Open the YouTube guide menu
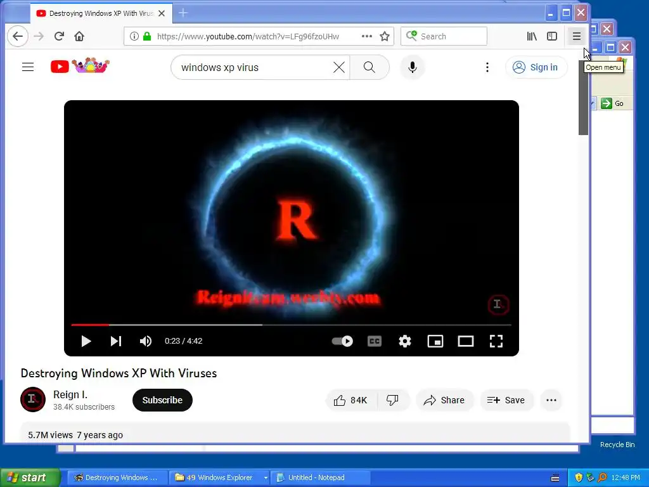Image resolution: width=649 pixels, height=487 pixels. (x=28, y=67)
